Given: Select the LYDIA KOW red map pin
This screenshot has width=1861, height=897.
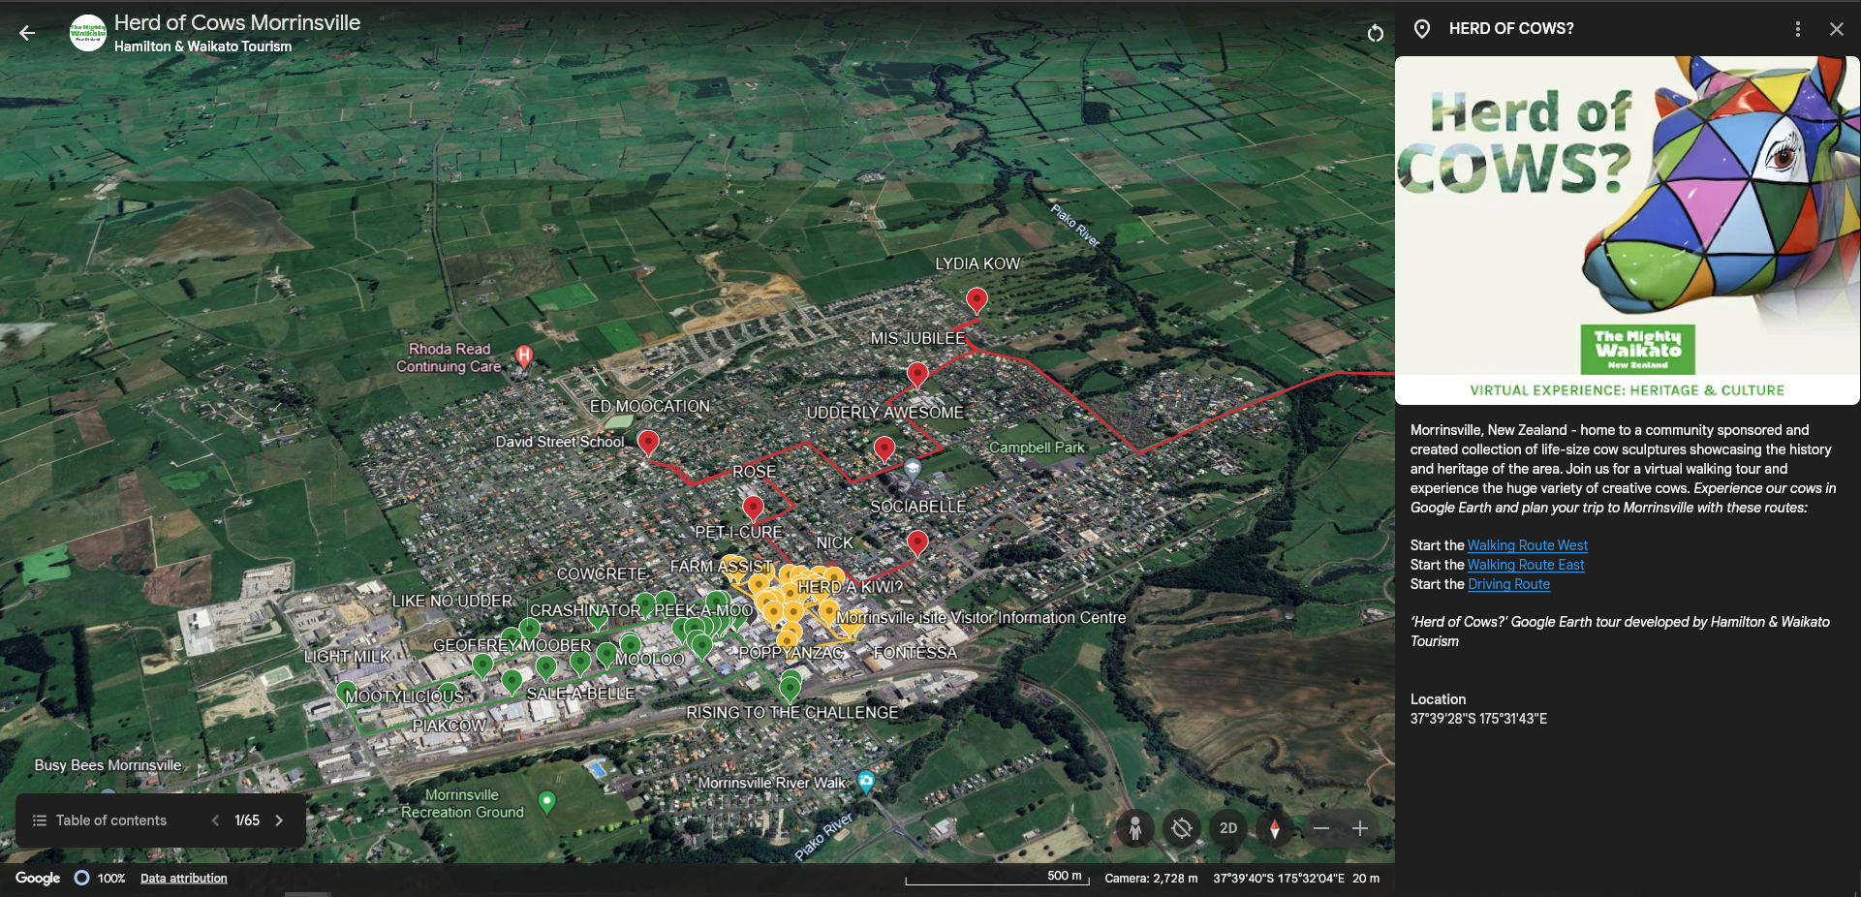Looking at the screenshot, I should (977, 300).
